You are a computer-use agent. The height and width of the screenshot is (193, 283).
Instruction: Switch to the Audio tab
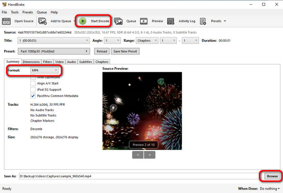coord(72,62)
